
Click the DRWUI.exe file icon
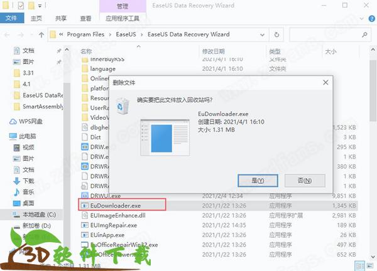click(85, 196)
